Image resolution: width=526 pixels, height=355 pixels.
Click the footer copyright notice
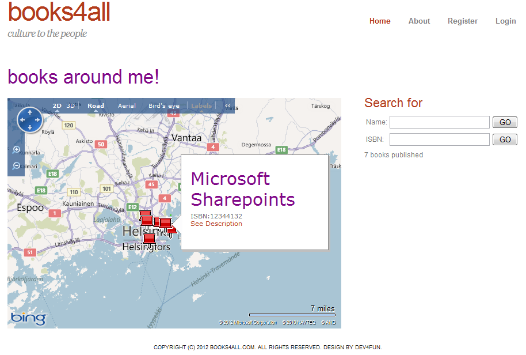(x=268, y=348)
